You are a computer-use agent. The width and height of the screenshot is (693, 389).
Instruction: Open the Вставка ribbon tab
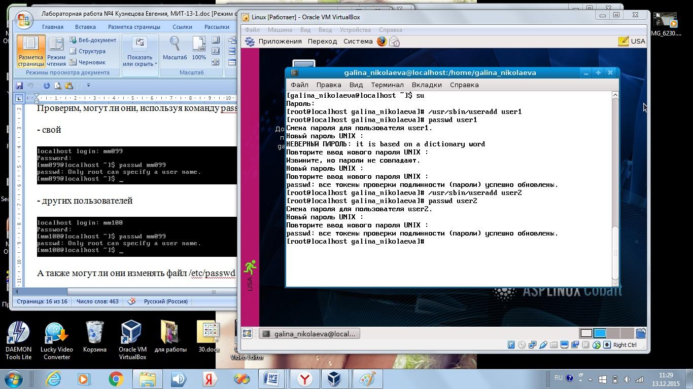point(85,27)
